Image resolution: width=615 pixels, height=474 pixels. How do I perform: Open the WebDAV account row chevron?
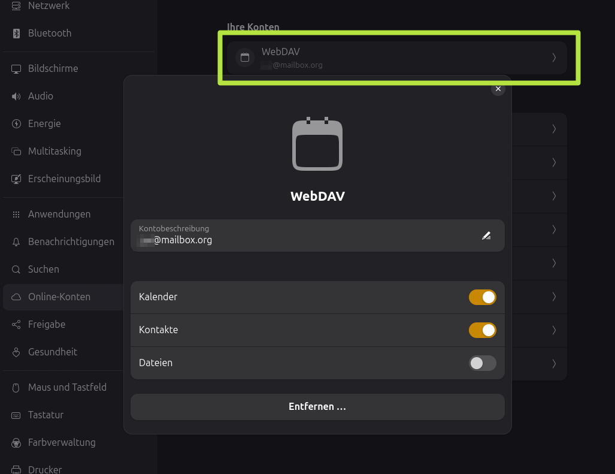[554, 58]
